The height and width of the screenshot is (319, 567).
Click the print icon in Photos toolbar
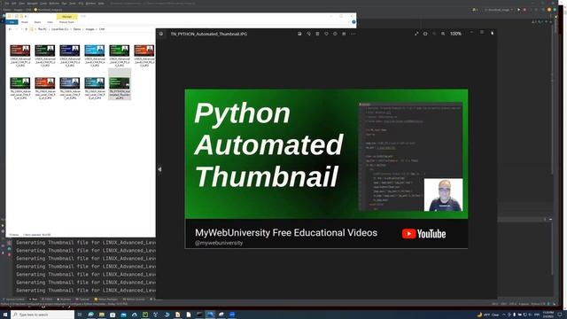(x=344, y=34)
